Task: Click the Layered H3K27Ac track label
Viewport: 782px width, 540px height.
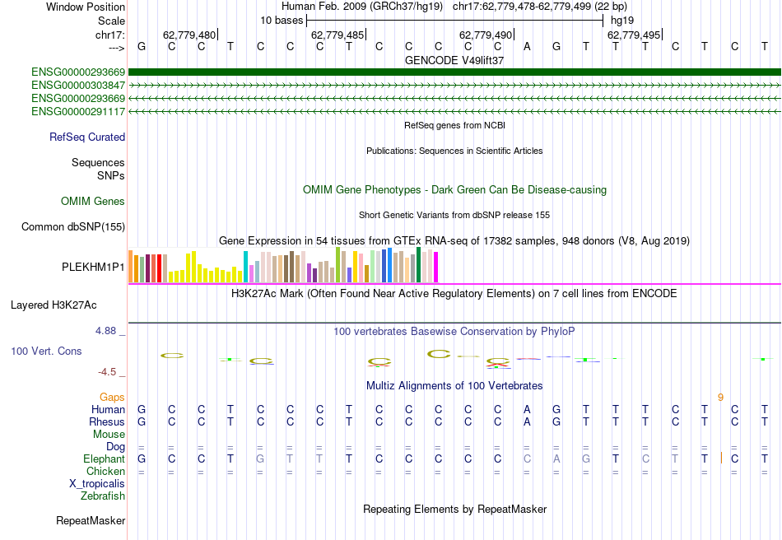Action: pos(54,305)
